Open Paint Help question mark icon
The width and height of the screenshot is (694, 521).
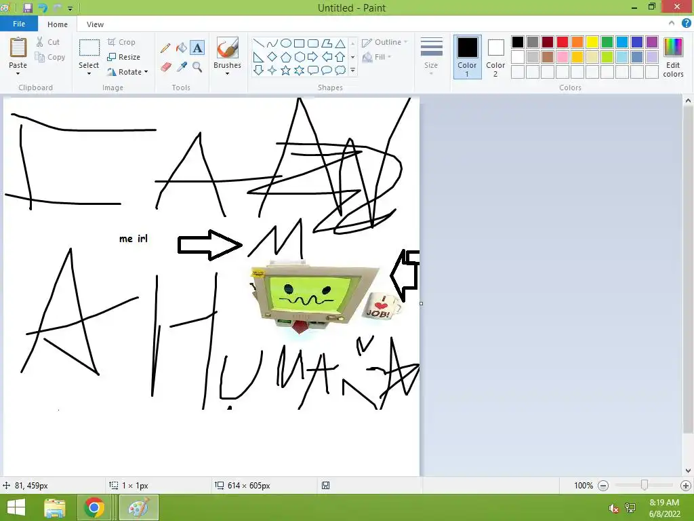[686, 24]
